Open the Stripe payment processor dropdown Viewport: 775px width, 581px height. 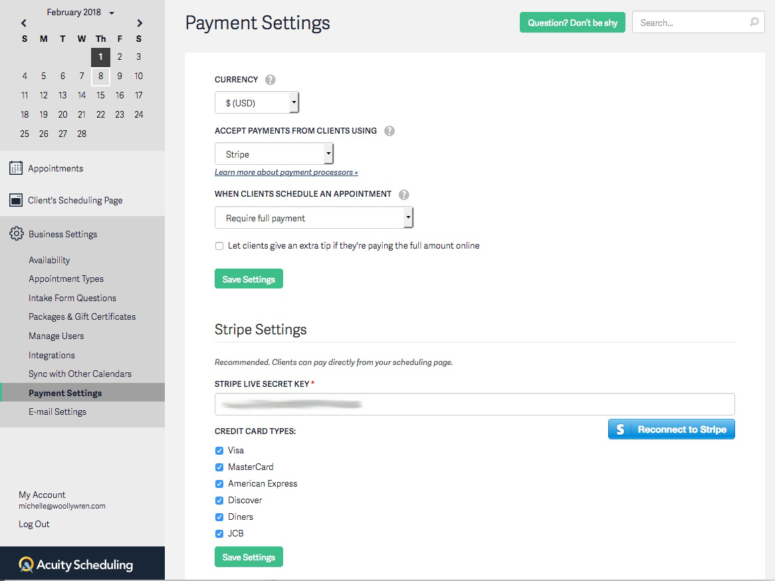[x=274, y=154]
